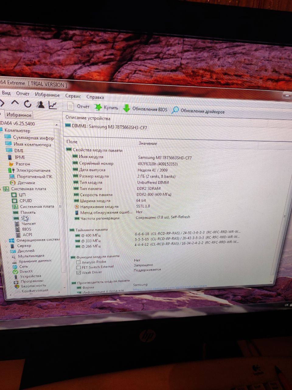Select the Чипсет tree item
This screenshot has width=292, height=390.
(x=25, y=224)
